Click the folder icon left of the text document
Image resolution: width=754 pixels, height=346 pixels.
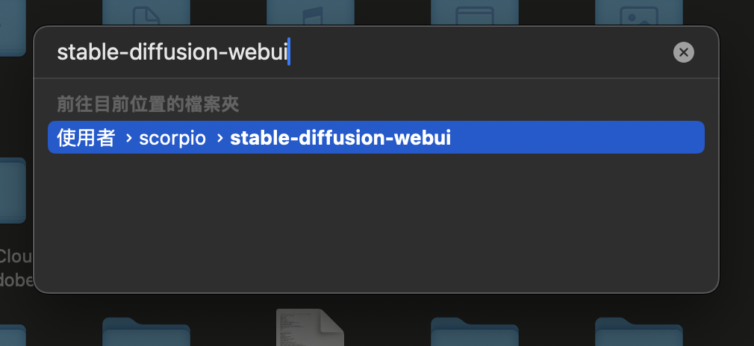(x=146, y=333)
